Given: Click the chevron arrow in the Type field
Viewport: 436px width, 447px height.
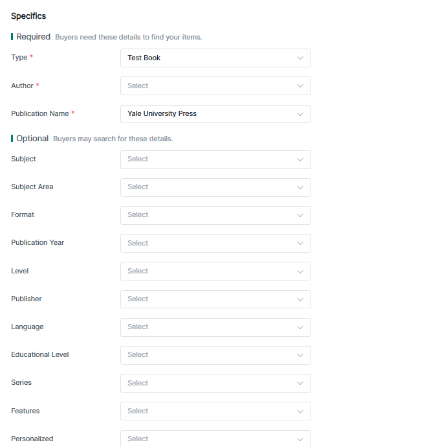Looking at the screenshot, I should click(300, 58).
